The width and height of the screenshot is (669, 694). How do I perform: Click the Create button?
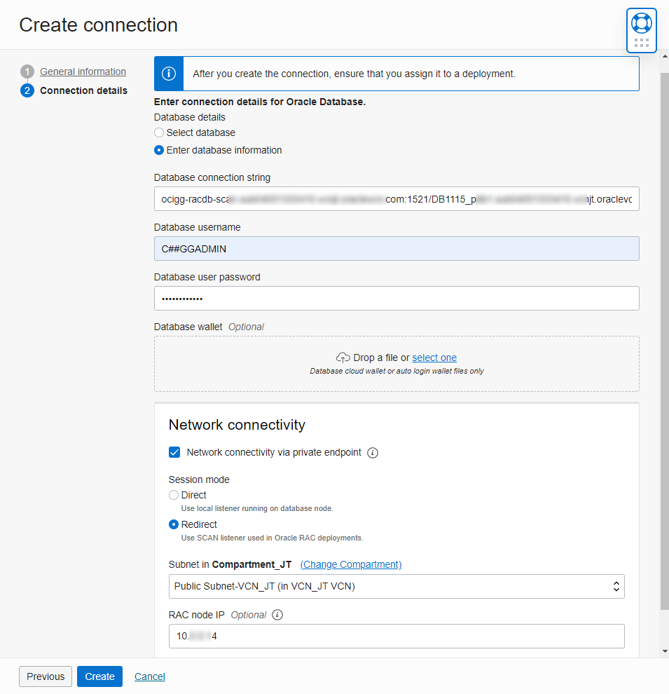click(x=99, y=676)
